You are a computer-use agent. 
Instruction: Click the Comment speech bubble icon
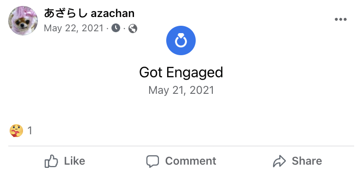pyautogui.click(x=153, y=161)
